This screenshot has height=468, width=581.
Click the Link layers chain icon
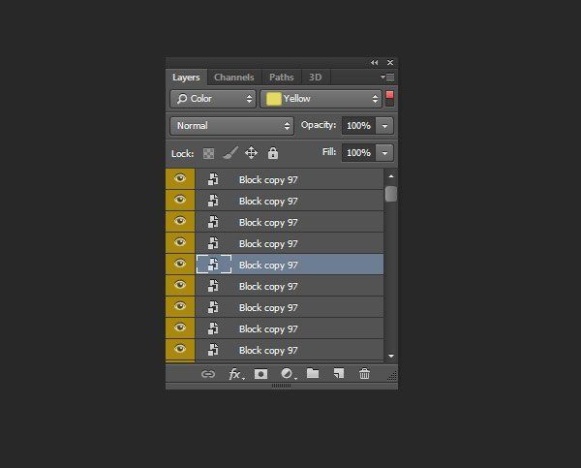pyautogui.click(x=208, y=374)
